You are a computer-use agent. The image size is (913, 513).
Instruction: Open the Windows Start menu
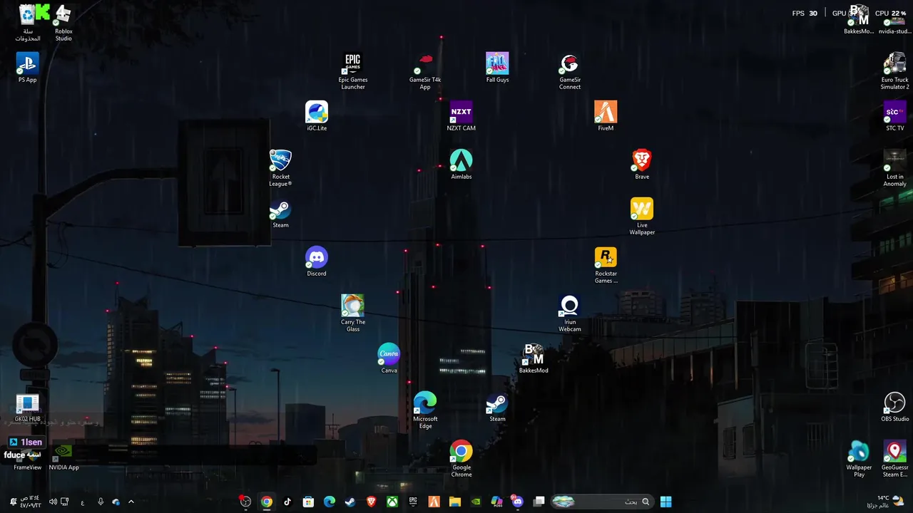coord(665,502)
